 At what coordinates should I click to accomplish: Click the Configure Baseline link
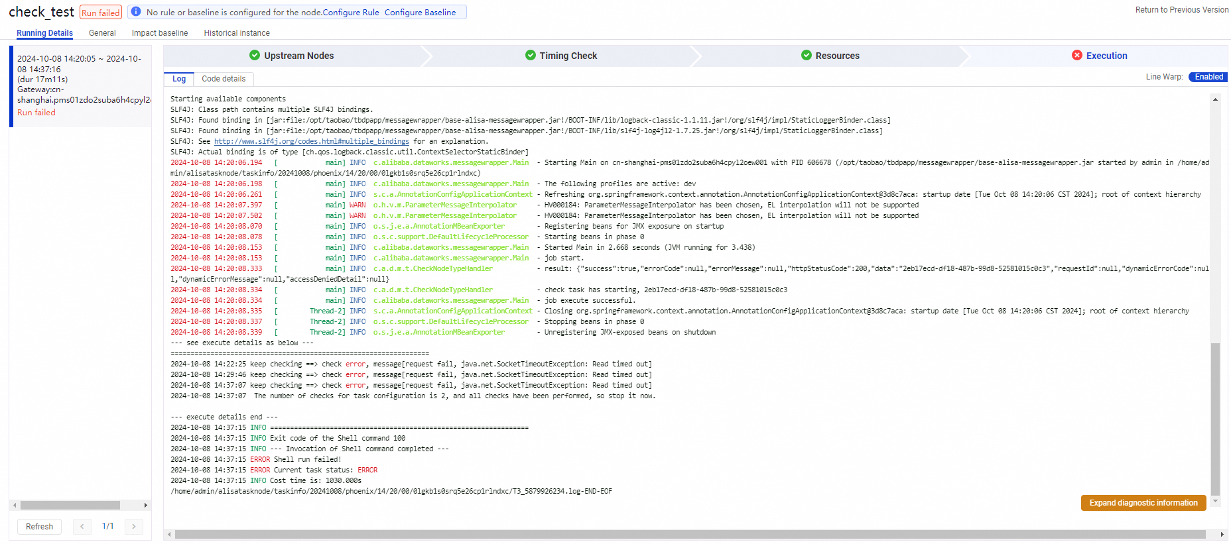tap(421, 13)
